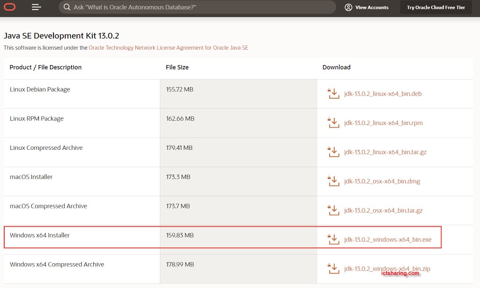Download jdk-13.0.2_osx-x64_bin.tar.gz

pos(383,211)
